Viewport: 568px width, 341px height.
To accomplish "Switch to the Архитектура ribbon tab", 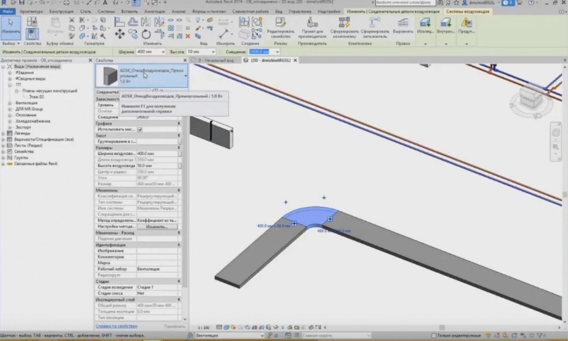I will [x=31, y=12].
